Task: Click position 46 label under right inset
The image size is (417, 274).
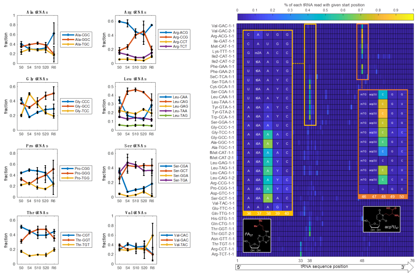Action: pos(363,197)
